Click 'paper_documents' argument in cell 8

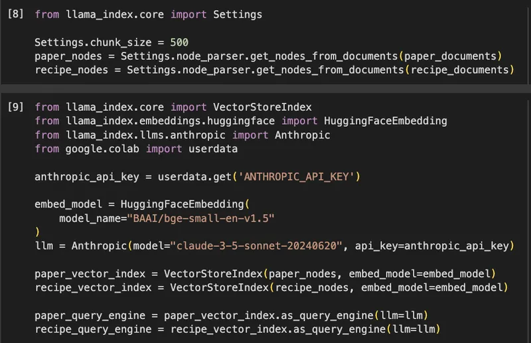click(450, 56)
